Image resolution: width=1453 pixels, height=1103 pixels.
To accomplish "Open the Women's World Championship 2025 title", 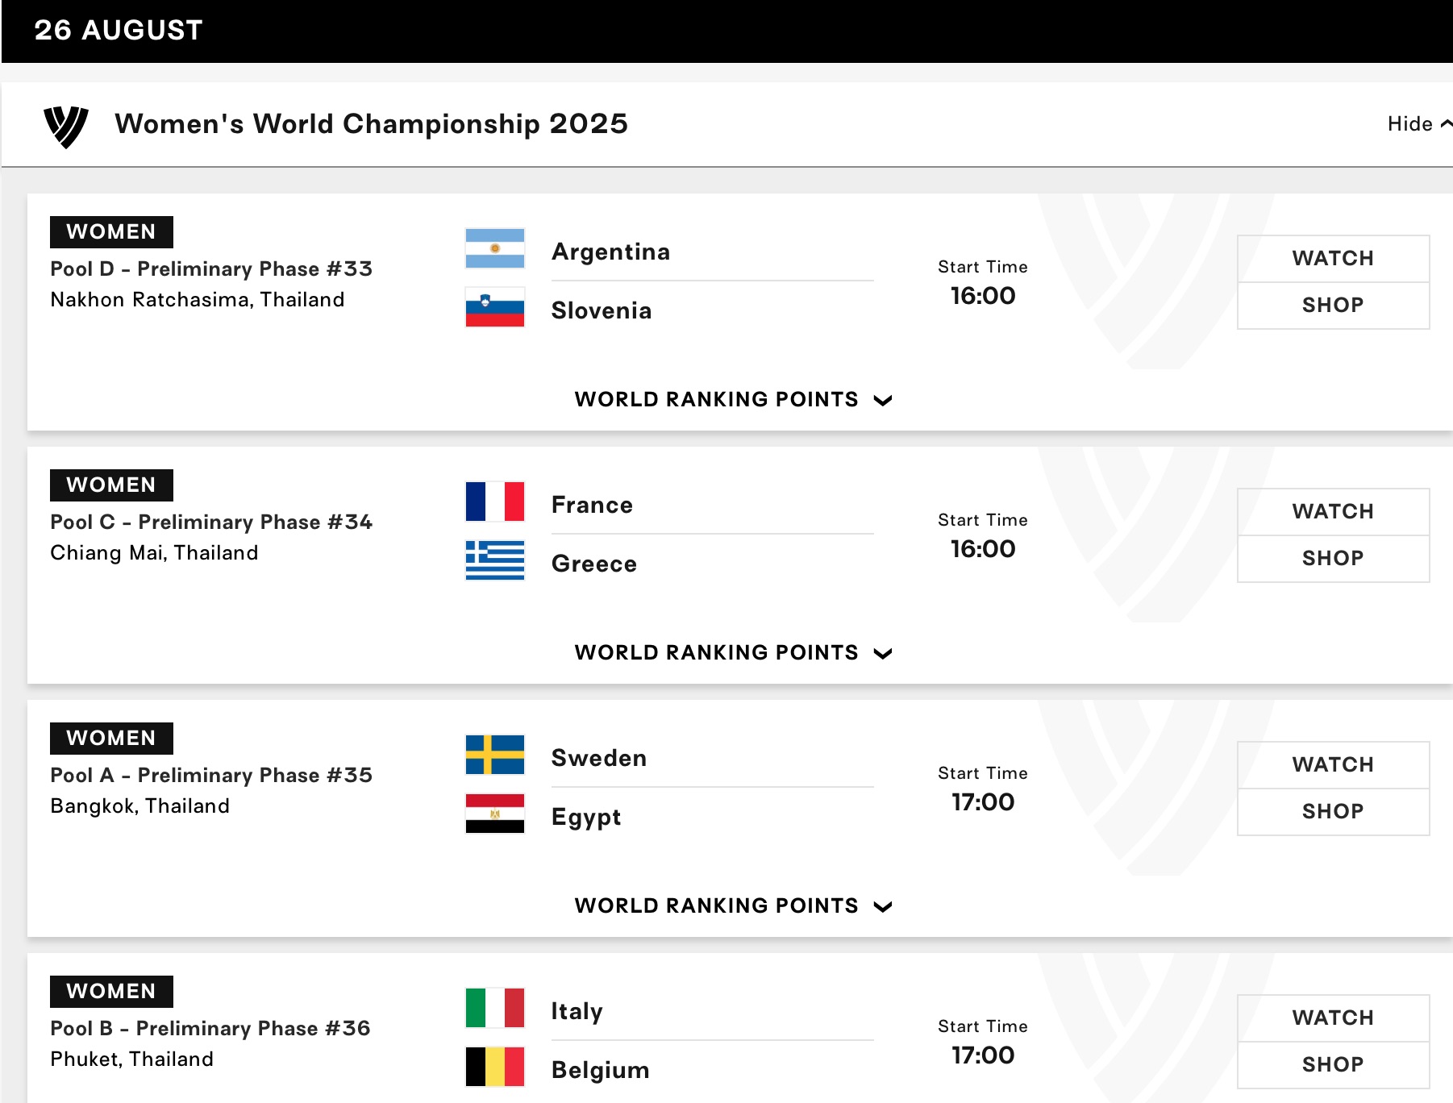I will pyautogui.click(x=371, y=124).
